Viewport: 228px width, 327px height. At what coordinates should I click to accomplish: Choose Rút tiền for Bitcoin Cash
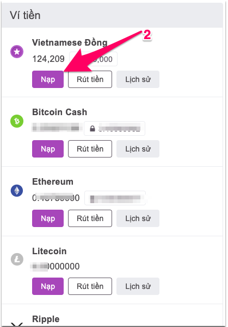90,149
